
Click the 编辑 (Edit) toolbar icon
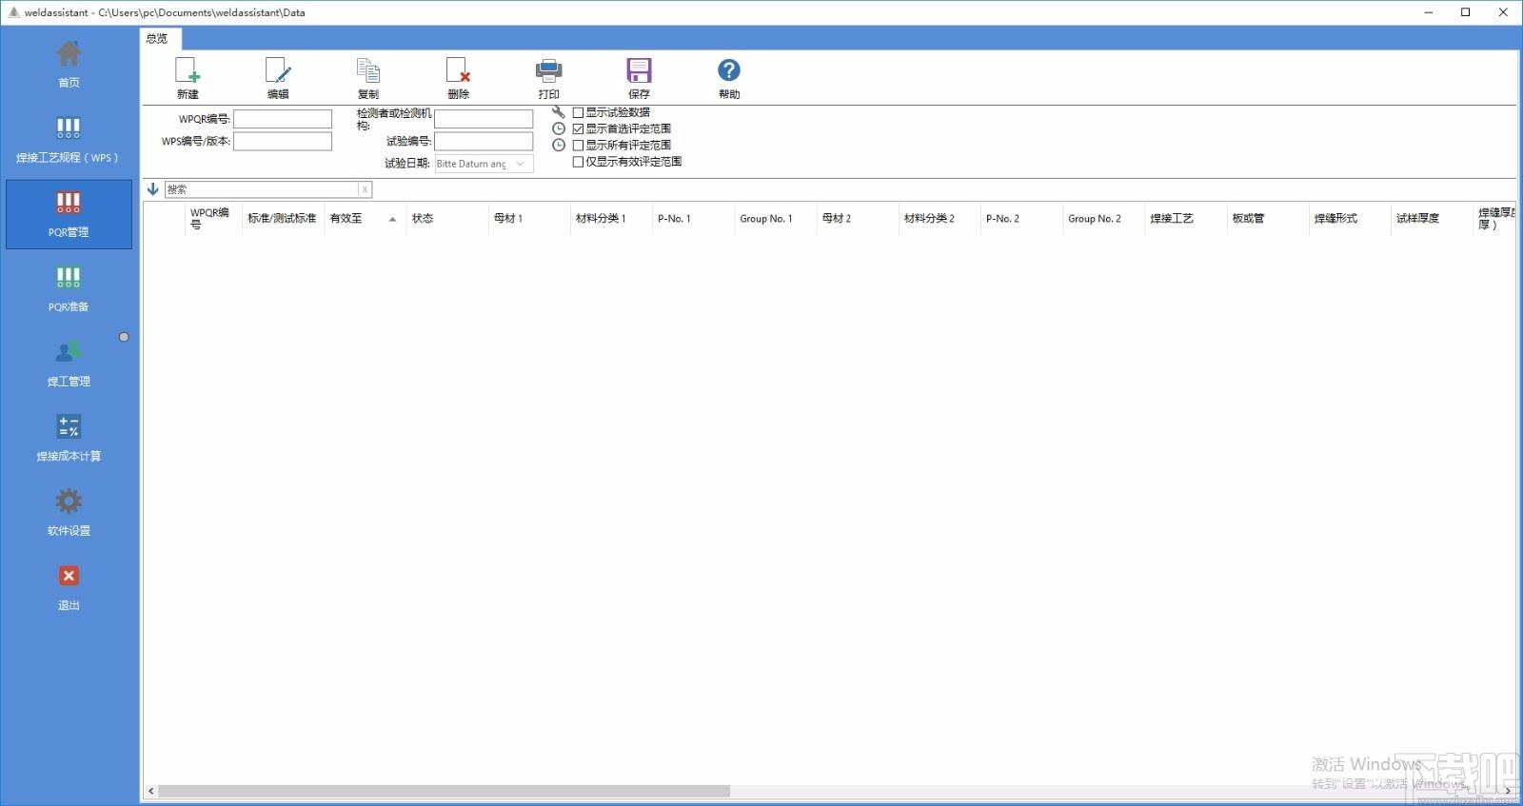278,71
